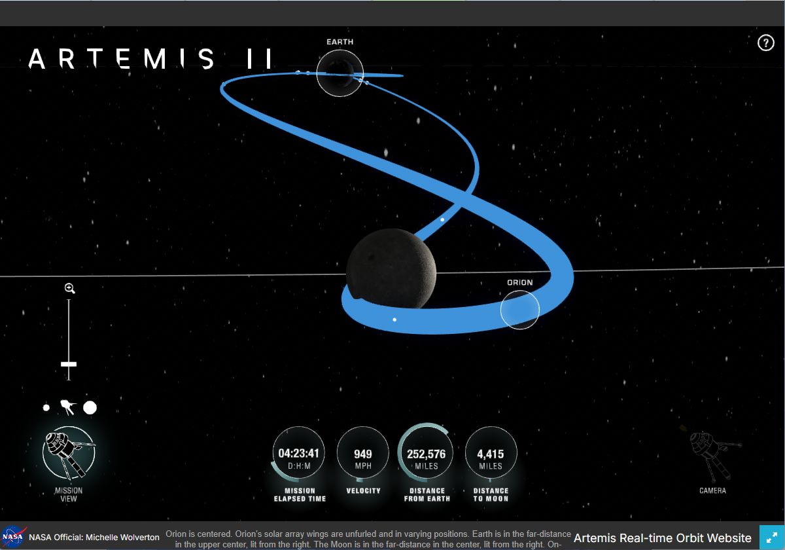Select the Orion marker circle on trajectory
Screen dimensions: 785x550
point(520,310)
